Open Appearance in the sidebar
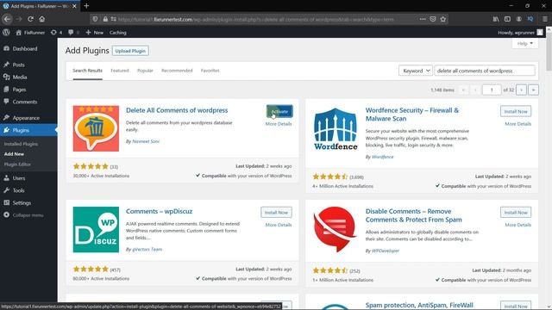 coord(26,118)
